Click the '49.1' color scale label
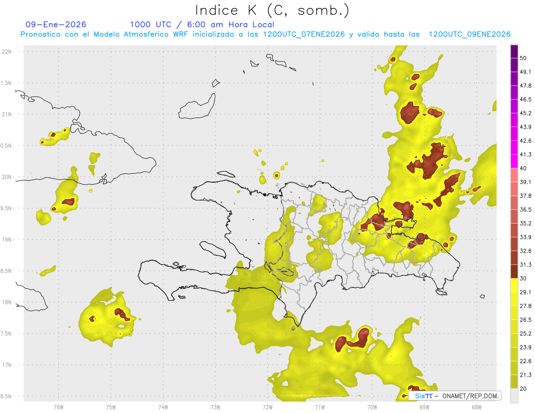535x413 pixels. pos(526,72)
